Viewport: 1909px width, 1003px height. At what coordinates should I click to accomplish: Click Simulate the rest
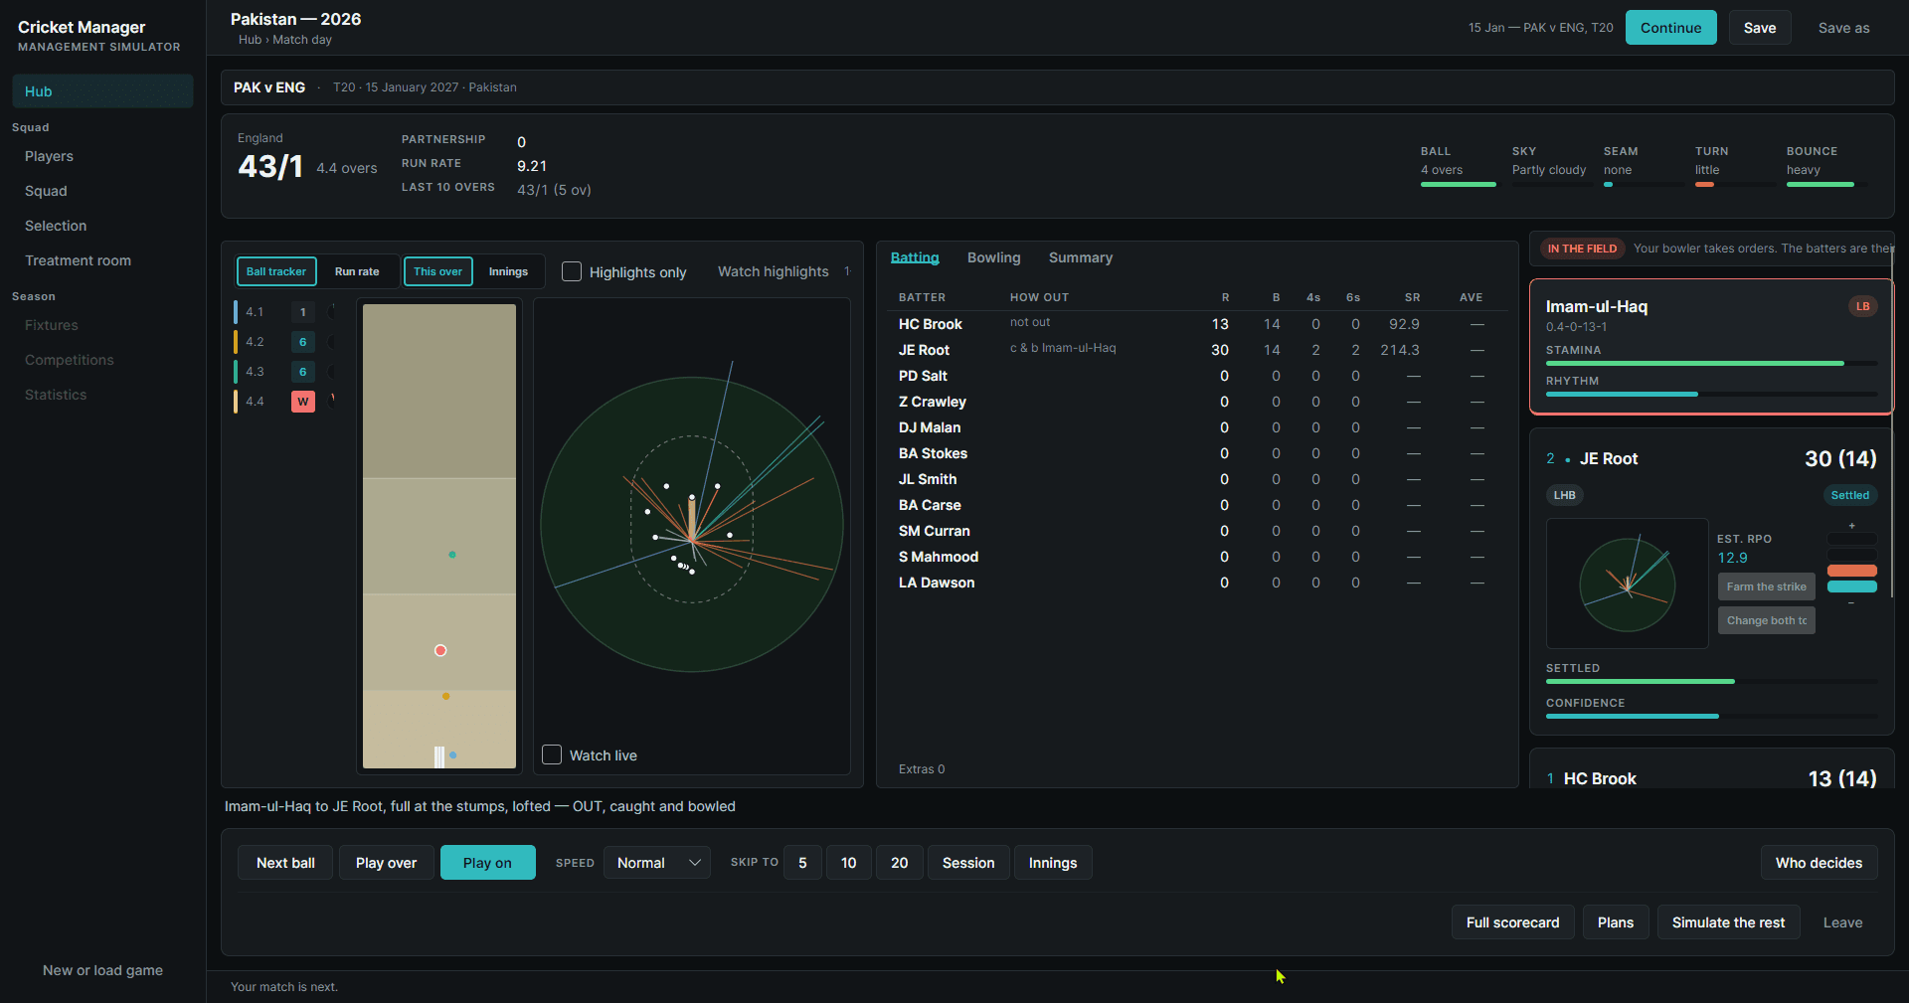[x=1728, y=922]
